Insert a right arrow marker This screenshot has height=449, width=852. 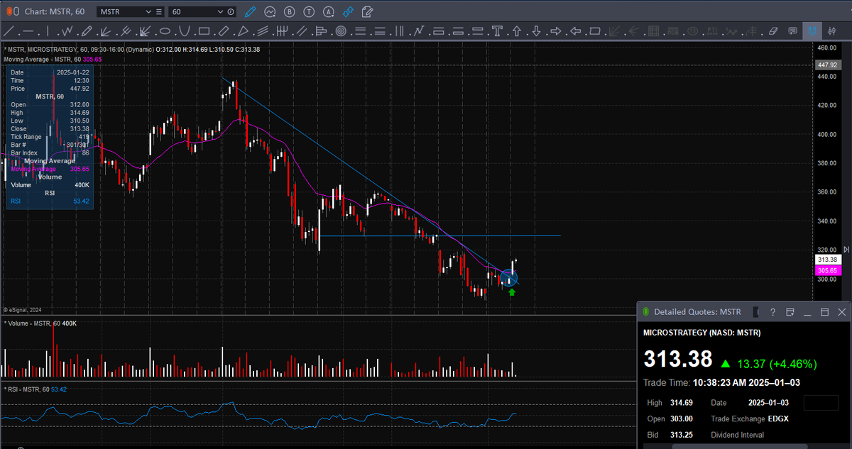556,31
